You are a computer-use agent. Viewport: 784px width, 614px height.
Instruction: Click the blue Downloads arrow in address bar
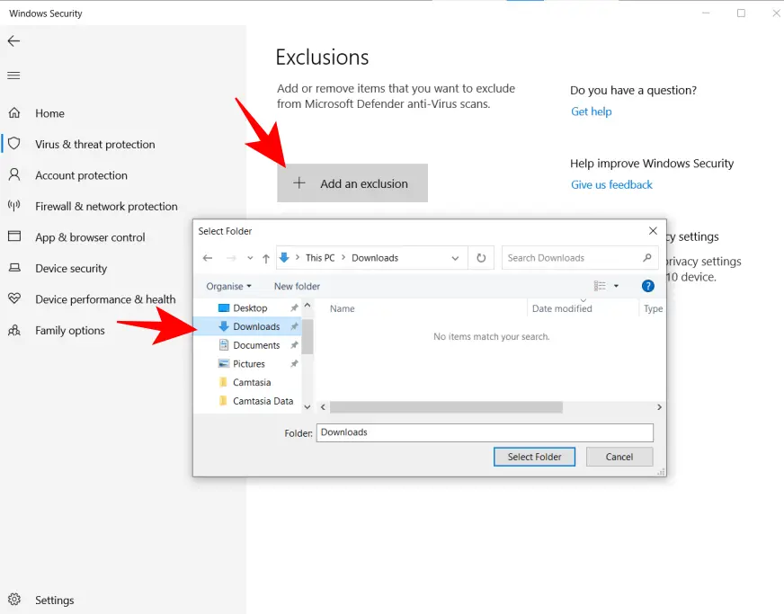click(284, 257)
